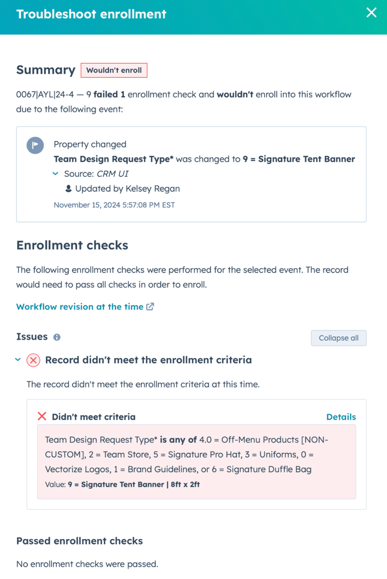Click the Updated by Kelsey Regan text
This screenshot has height=579, width=387.
(x=128, y=189)
